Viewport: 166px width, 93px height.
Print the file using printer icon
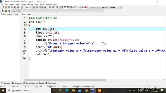22,7
